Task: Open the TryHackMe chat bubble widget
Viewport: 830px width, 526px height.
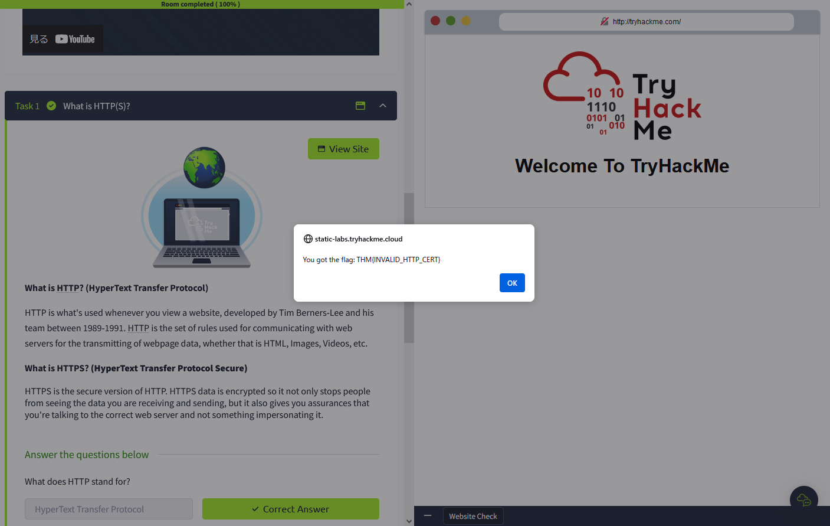Action: coord(803,499)
